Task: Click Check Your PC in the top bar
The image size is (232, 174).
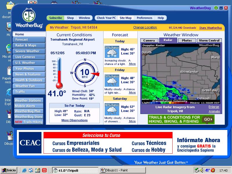Action: pyautogui.click(x=106, y=18)
